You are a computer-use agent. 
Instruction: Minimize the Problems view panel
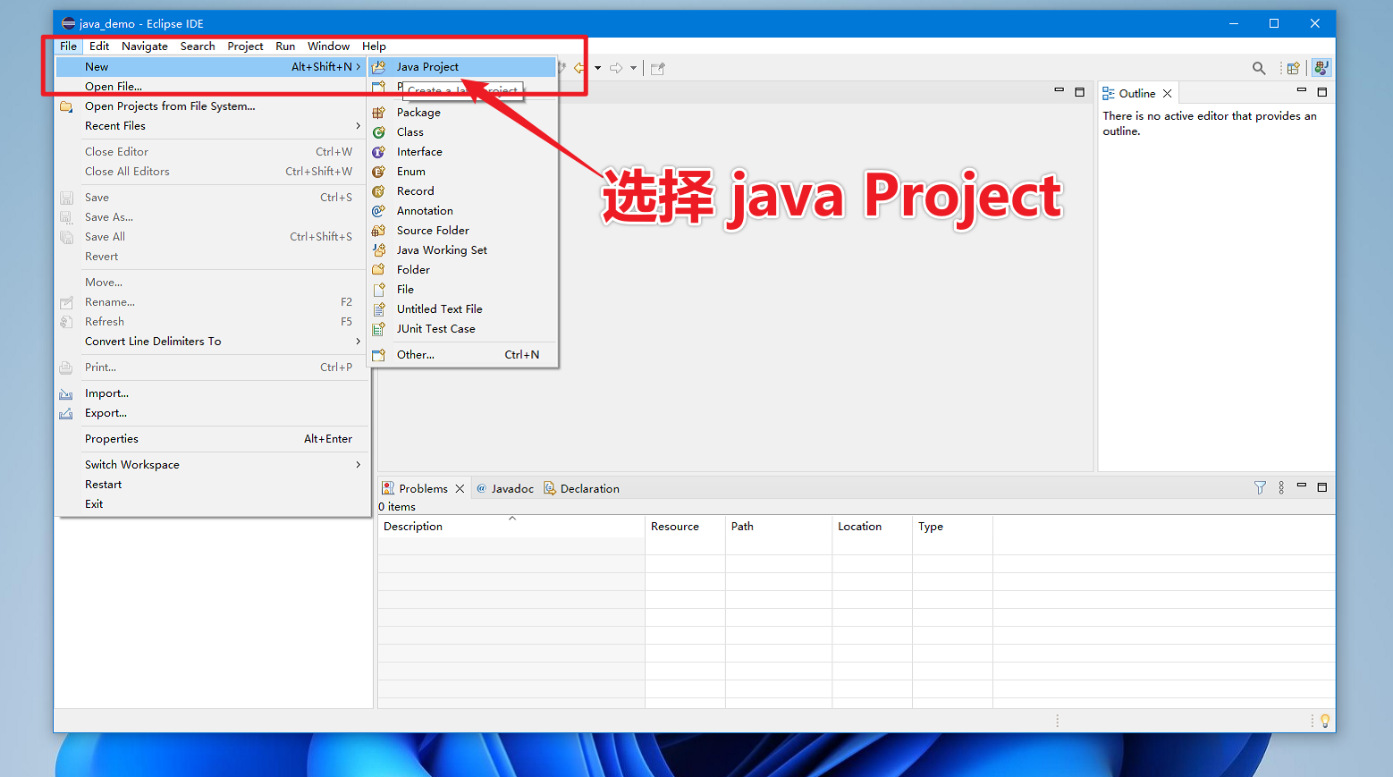coord(1302,486)
